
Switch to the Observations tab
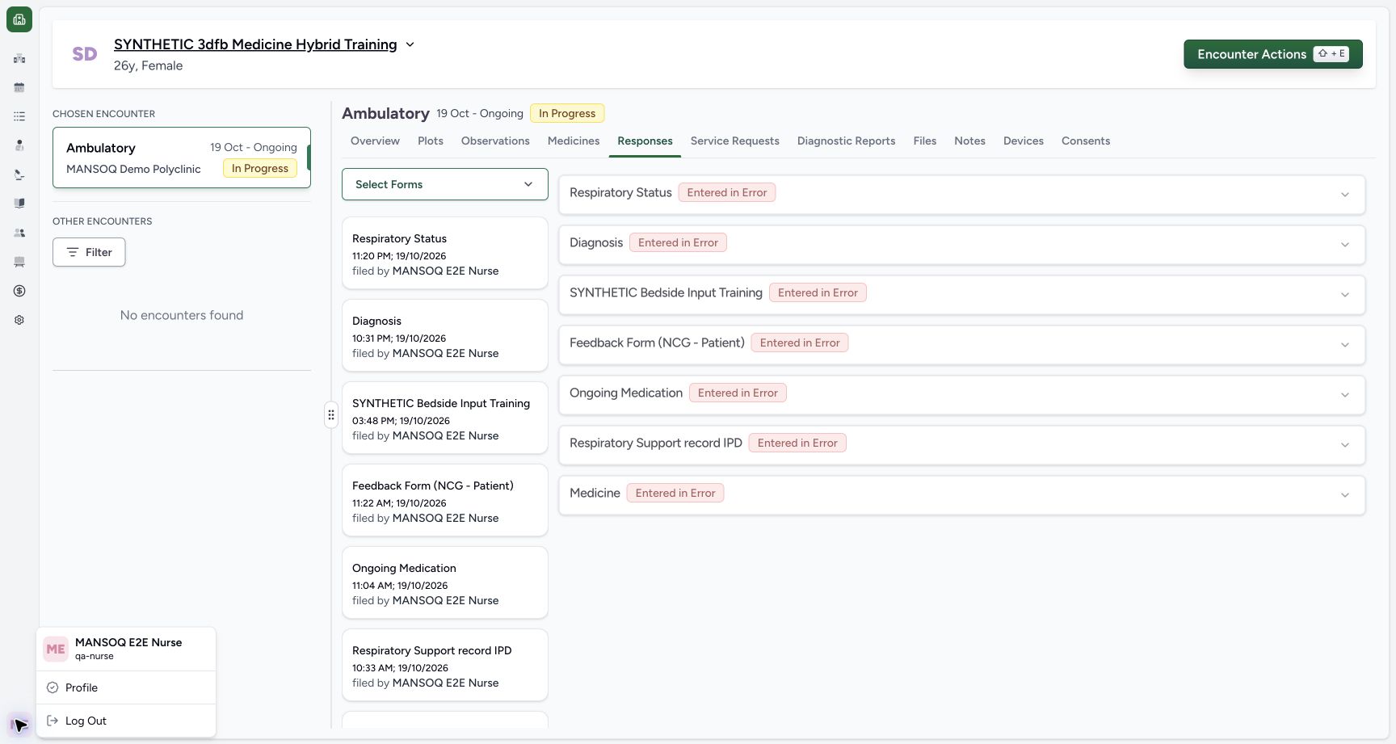[x=495, y=141]
